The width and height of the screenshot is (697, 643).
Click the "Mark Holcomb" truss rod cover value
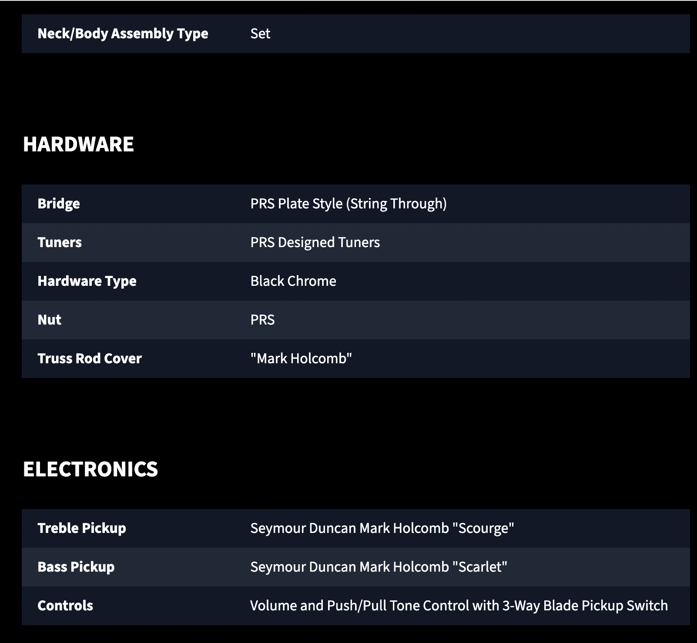click(x=301, y=358)
